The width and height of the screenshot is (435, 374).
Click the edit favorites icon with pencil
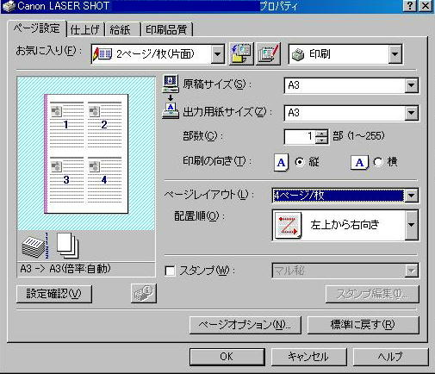[268, 53]
